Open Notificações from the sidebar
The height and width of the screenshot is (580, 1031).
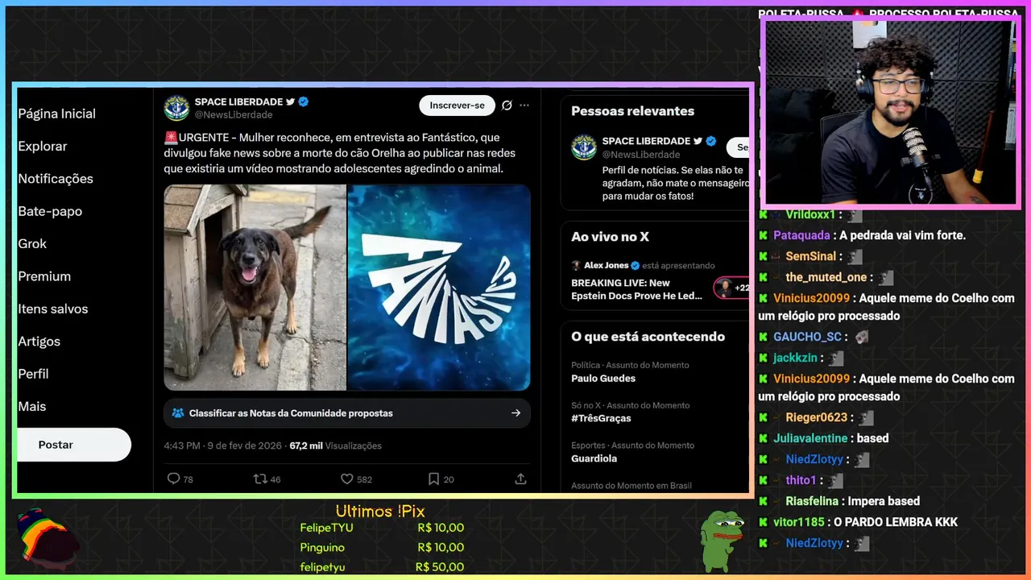tap(56, 179)
